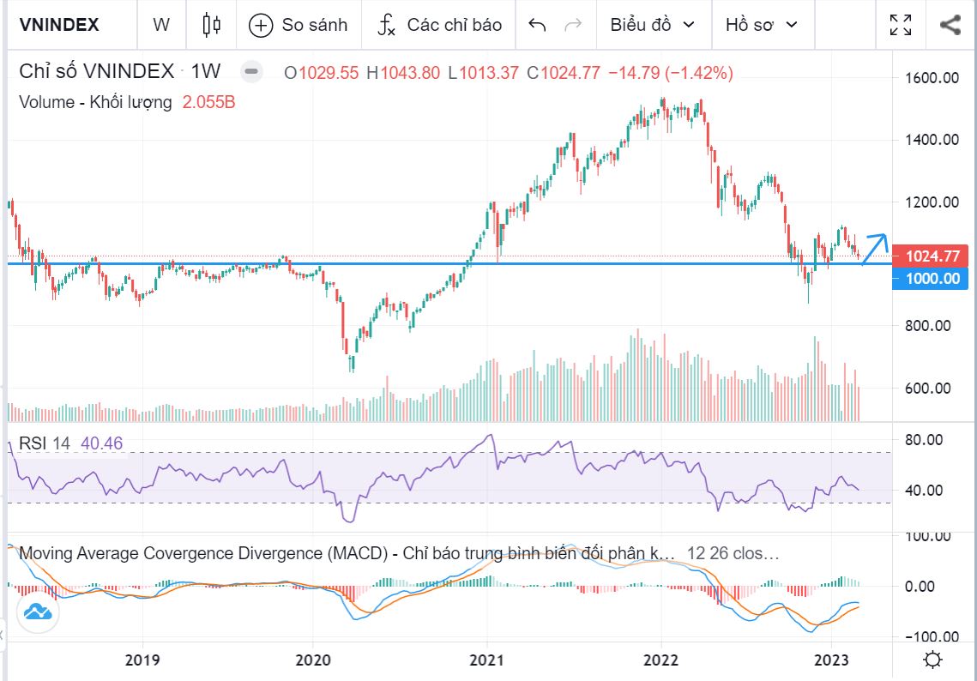The image size is (977, 681).
Task: Click the 800.00 price axis label
Action: click(x=928, y=326)
